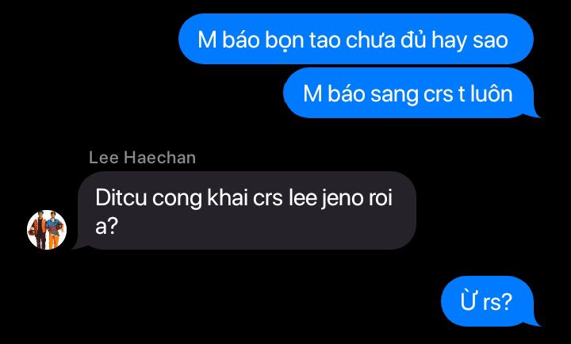The width and height of the screenshot is (571, 344).
Task: Open Lee Haechan's profile avatar
Action: pos(47,230)
